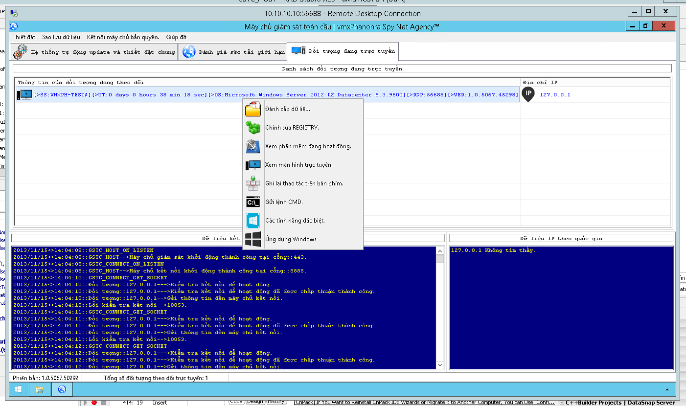Click the green REGISTRY cubes icon
Image resolution: width=686 pixels, height=406 pixels.
click(x=253, y=128)
